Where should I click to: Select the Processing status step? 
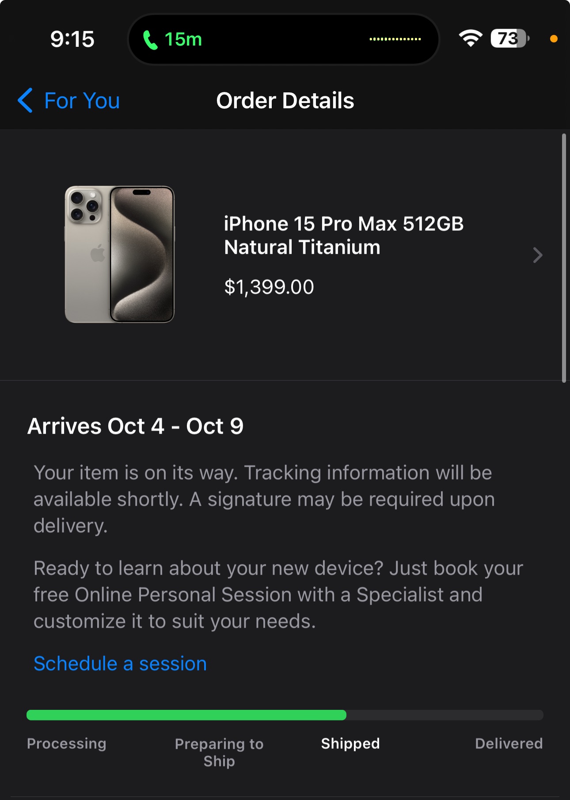point(67,743)
